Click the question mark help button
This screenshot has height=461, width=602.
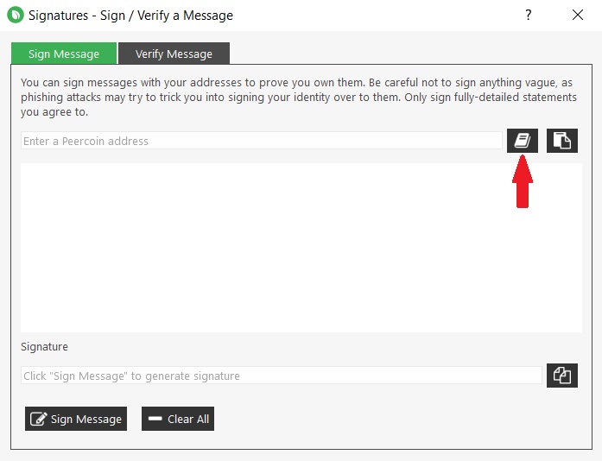(x=529, y=15)
